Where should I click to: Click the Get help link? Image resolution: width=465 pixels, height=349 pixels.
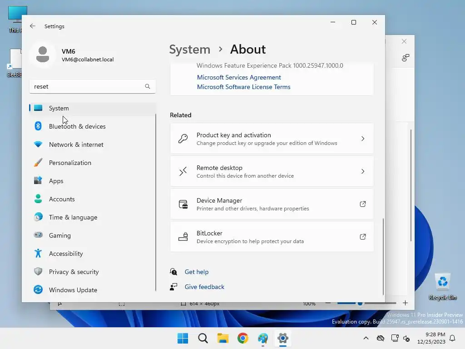pyautogui.click(x=197, y=272)
